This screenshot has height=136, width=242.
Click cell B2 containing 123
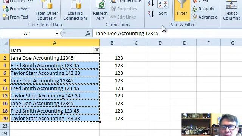(112, 58)
